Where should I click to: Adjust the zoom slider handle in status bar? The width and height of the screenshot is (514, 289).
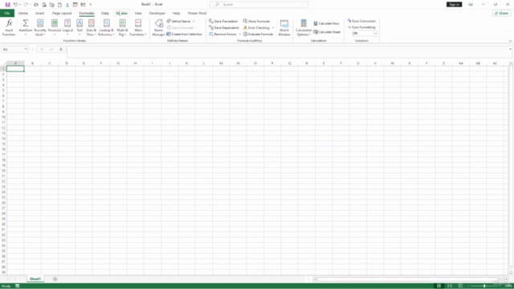click(484, 286)
